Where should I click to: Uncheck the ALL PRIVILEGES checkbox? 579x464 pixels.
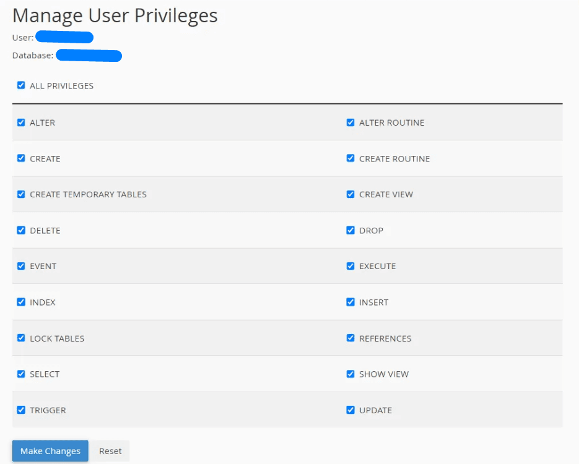(21, 85)
